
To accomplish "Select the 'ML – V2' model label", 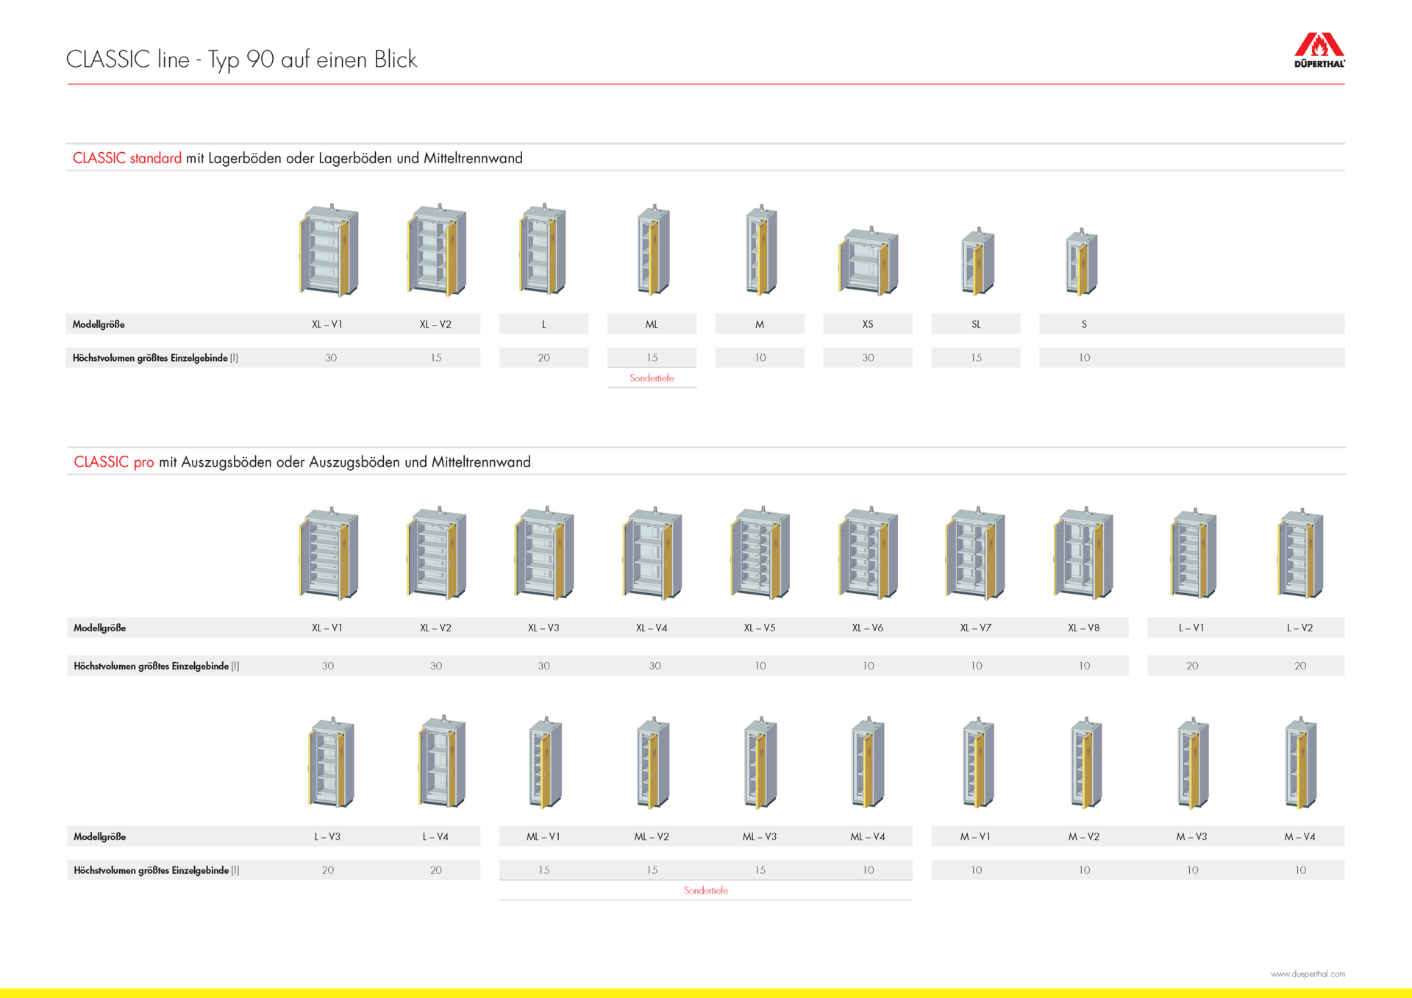I will 652,837.
